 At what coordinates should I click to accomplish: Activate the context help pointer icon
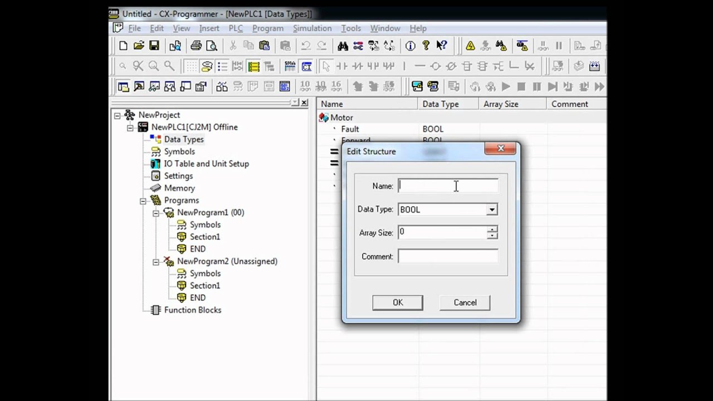pyautogui.click(x=442, y=46)
